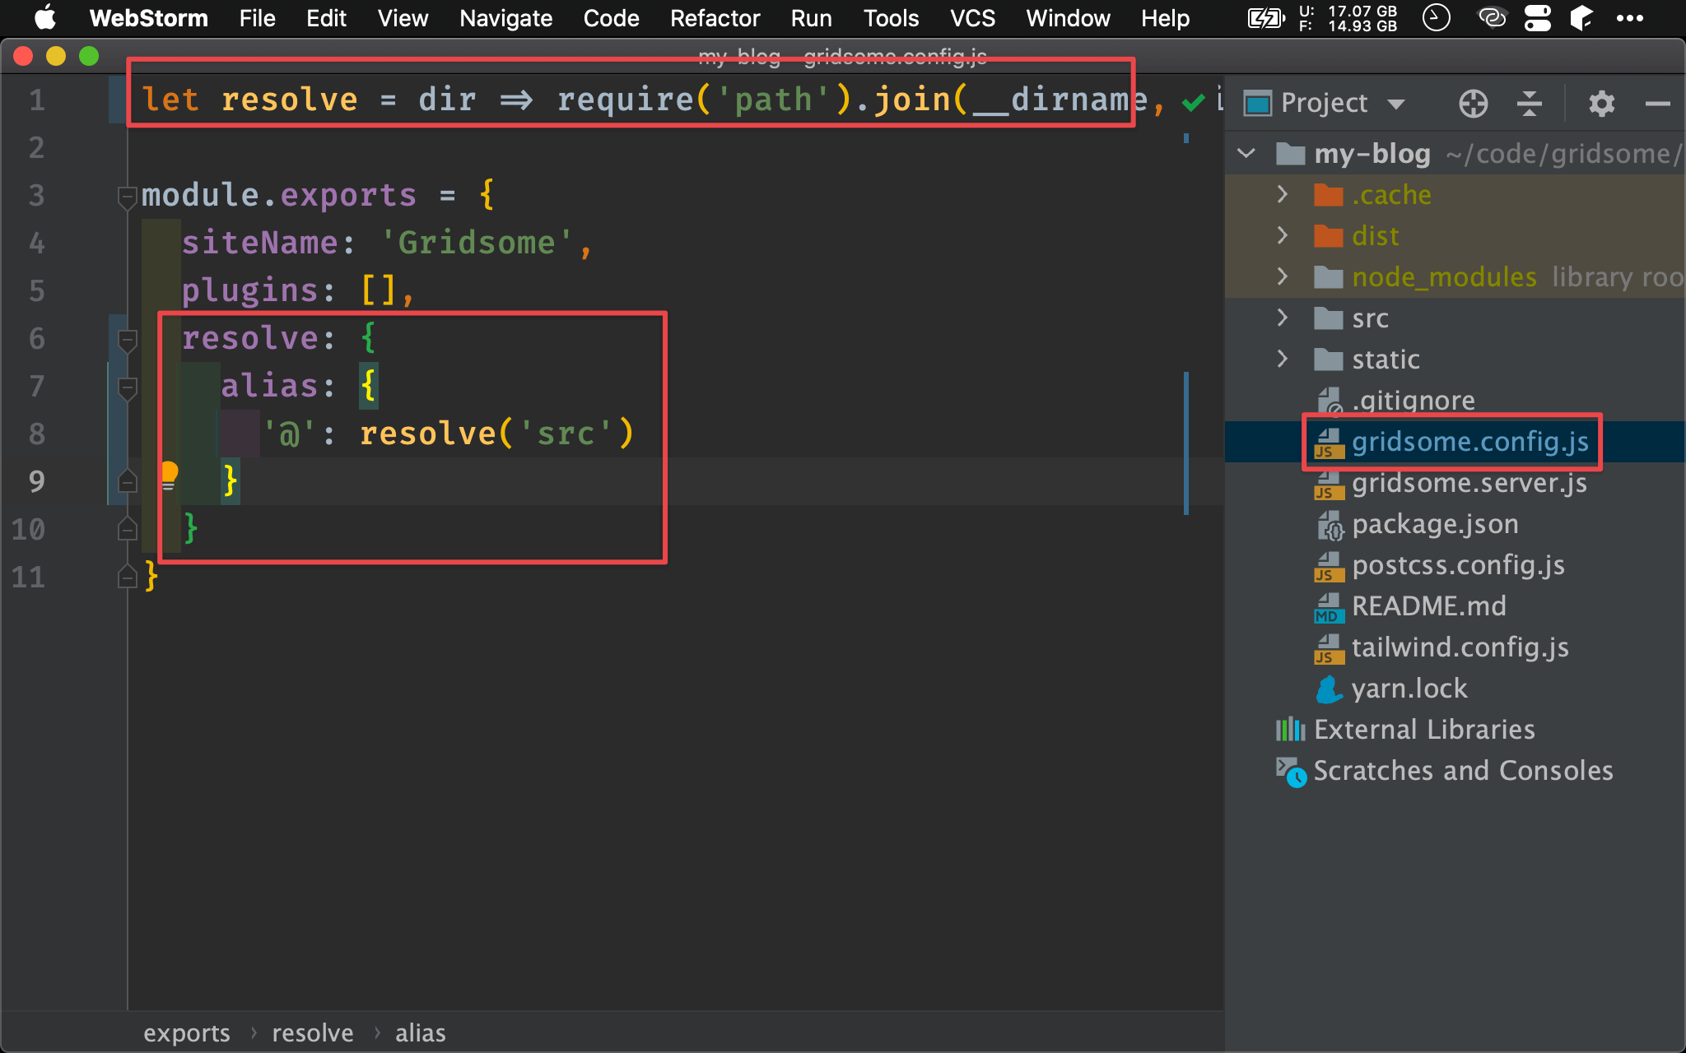Click the .gitignore file icon
The image size is (1686, 1053).
click(1330, 401)
